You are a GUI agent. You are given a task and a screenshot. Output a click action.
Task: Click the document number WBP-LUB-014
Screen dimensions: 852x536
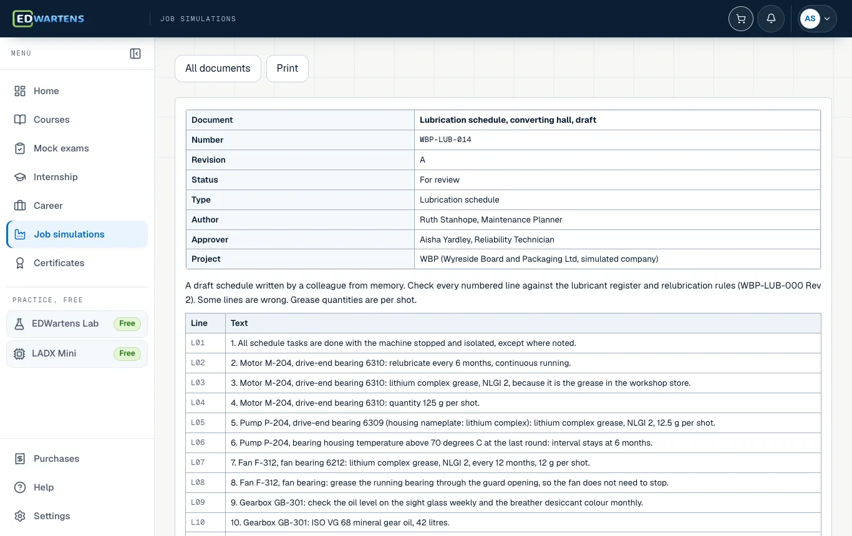point(445,140)
